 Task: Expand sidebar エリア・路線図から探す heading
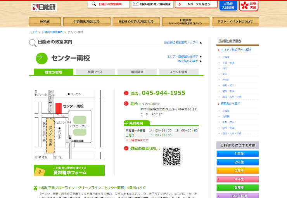(x=236, y=50)
